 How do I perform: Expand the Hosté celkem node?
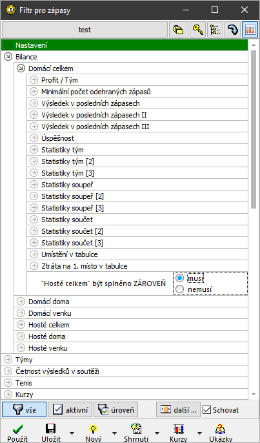point(21,325)
